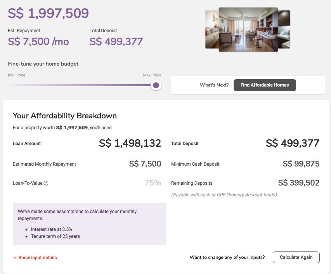Click the Tenure term of 25 years line
The height and width of the screenshot is (274, 331).
click(x=55, y=236)
